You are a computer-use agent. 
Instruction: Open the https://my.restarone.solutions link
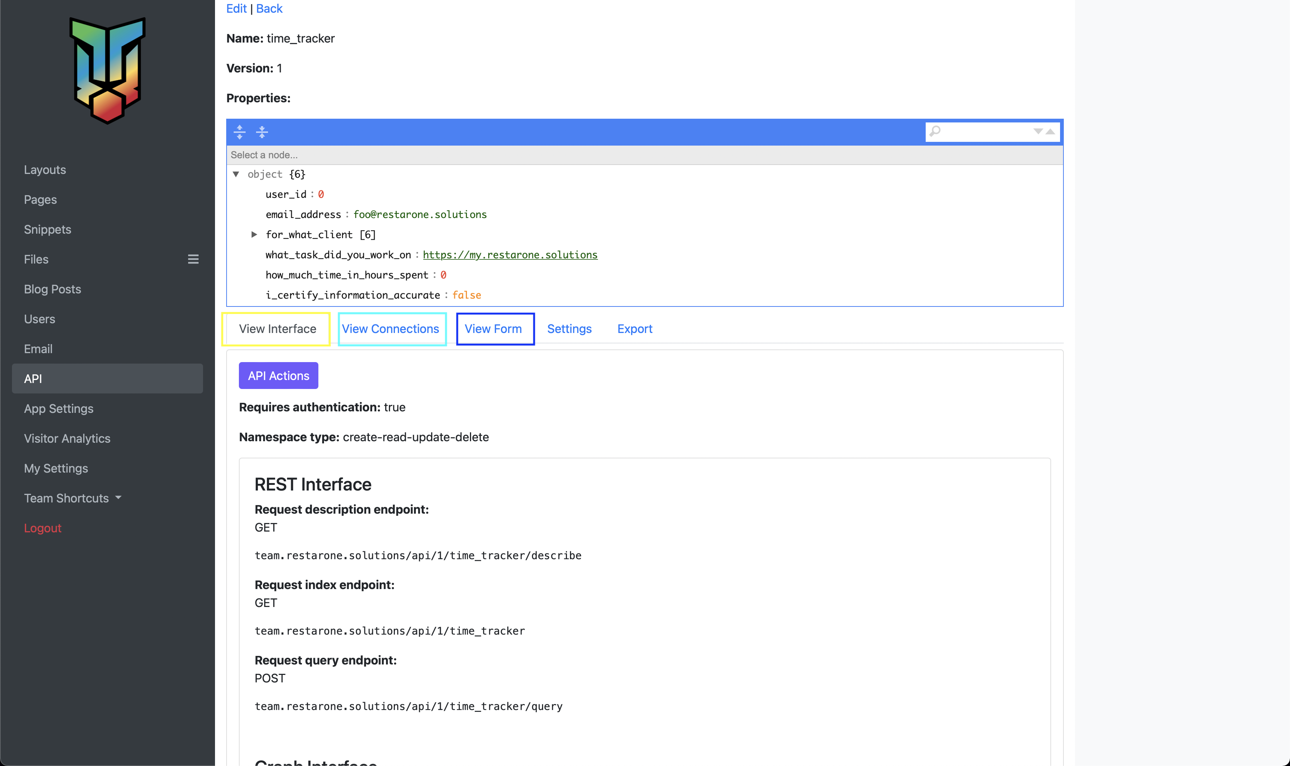click(x=510, y=255)
